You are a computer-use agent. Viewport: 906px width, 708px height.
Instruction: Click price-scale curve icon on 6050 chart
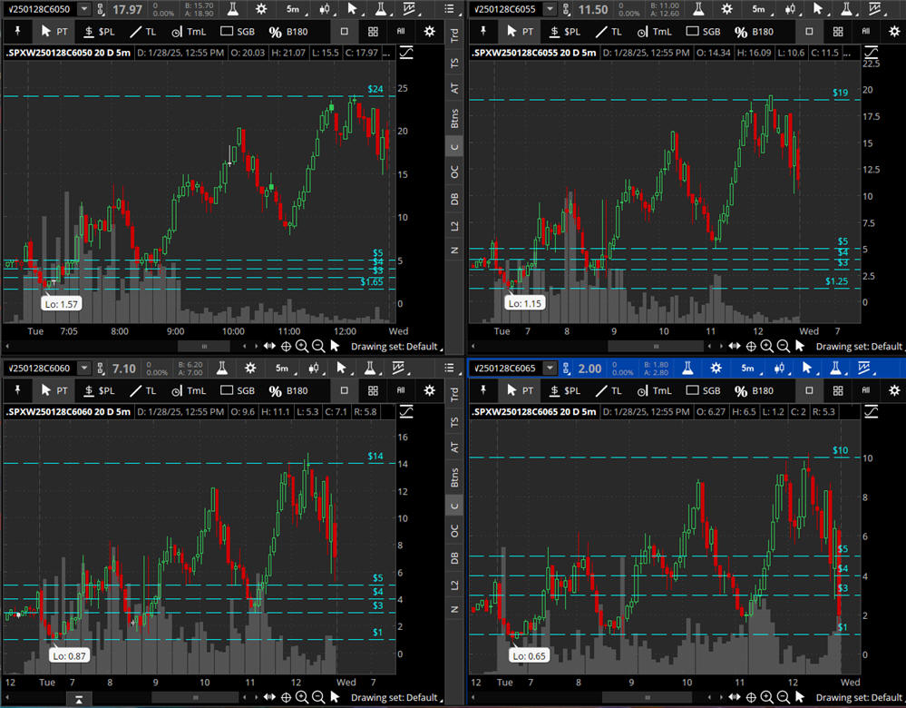click(x=407, y=54)
